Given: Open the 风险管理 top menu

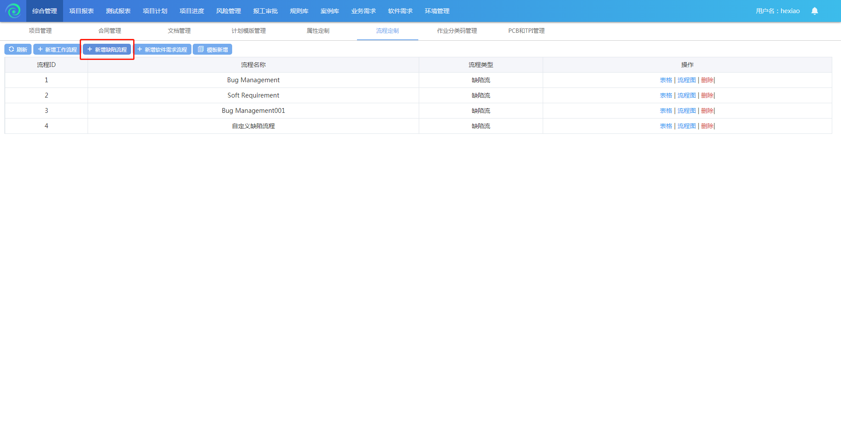Looking at the screenshot, I should (x=229, y=11).
